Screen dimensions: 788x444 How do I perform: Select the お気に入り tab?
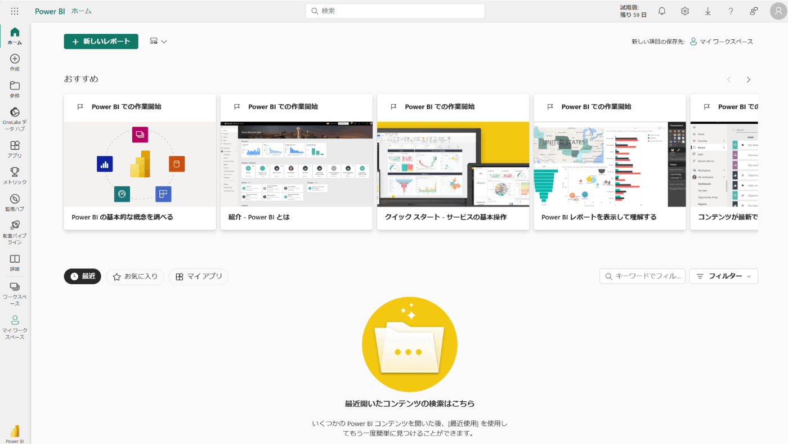pos(135,277)
